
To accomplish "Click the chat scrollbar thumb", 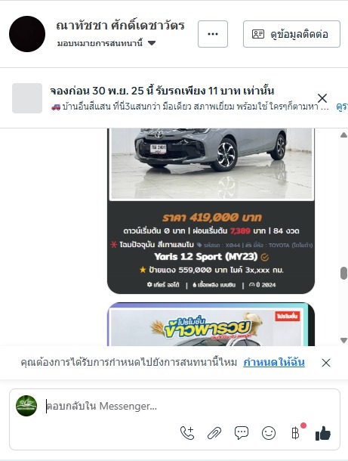I will (x=343, y=273).
